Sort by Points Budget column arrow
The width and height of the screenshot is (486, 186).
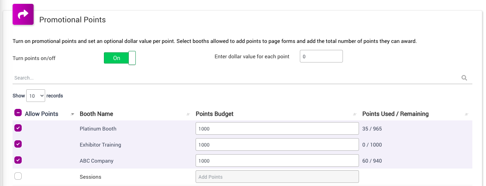[355, 114]
